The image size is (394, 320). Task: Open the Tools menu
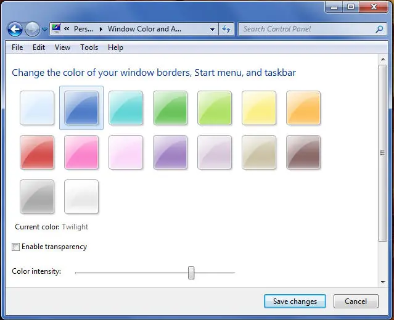click(x=89, y=47)
